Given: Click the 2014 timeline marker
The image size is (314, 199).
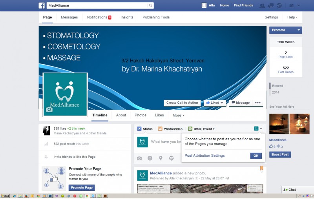Looking at the screenshot, I should (x=276, y=92).
